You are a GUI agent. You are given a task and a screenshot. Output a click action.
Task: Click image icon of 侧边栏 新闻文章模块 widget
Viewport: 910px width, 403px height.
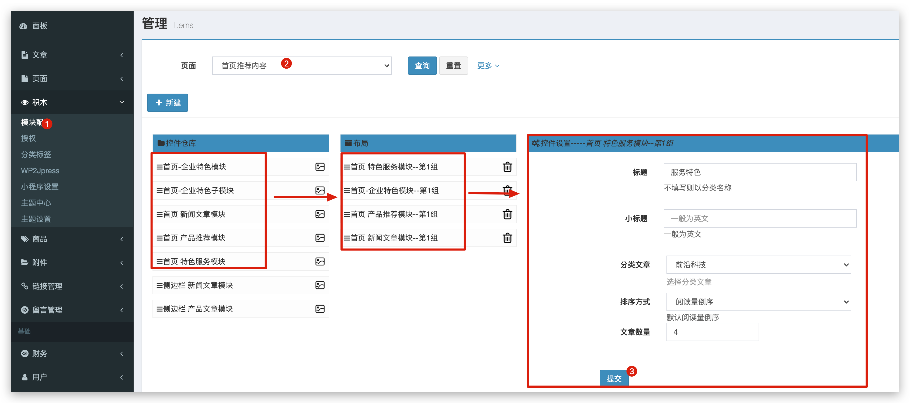(320, 285)
